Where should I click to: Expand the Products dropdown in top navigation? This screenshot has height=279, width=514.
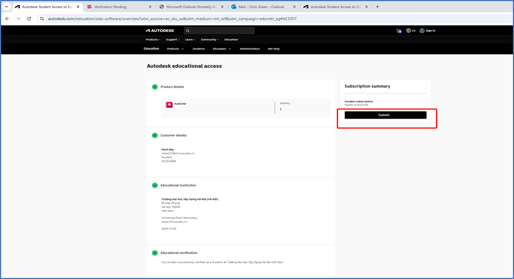(x=153, y=40)
